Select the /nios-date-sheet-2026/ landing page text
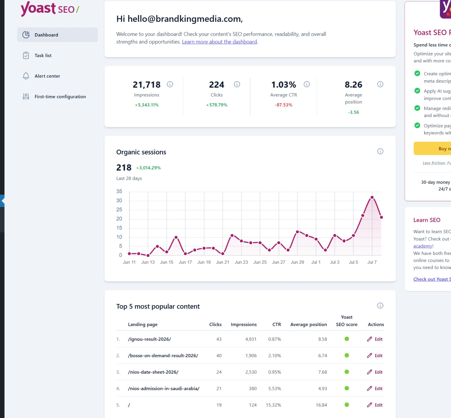This screenshot has width=451, height=418. click(153, 372)
